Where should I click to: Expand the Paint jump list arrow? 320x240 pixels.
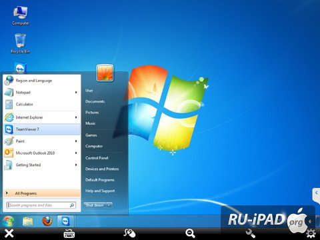76,141
